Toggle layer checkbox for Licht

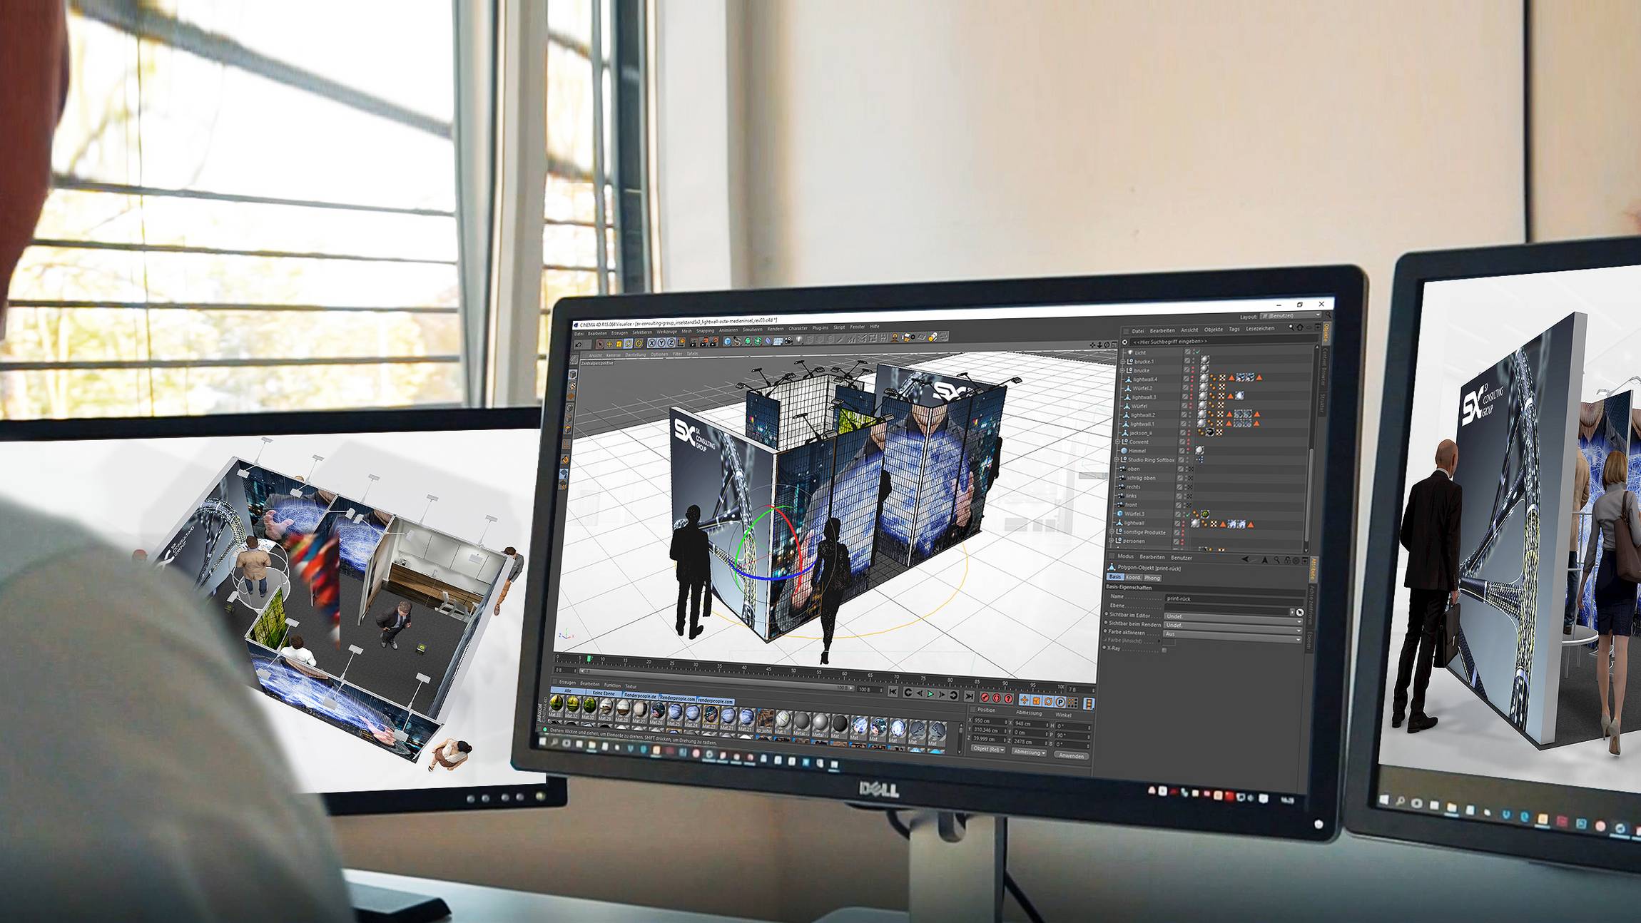tap(1187, 352)
